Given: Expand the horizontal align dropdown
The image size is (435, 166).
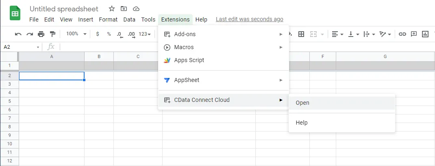Looking at the screenshot, I should pos(337,34).
